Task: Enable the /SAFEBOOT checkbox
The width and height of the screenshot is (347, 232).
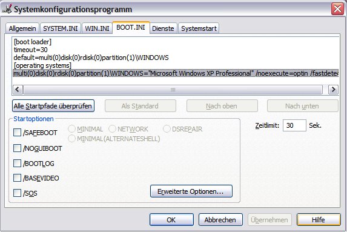Action: [x=17, y=133]
